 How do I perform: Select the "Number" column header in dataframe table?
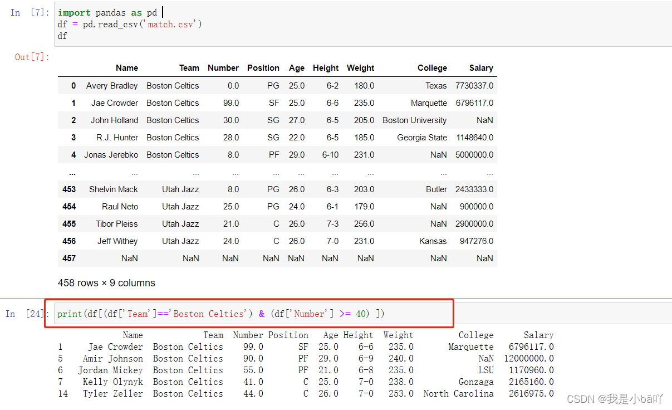pyautogui.click(x=223, y=68)
